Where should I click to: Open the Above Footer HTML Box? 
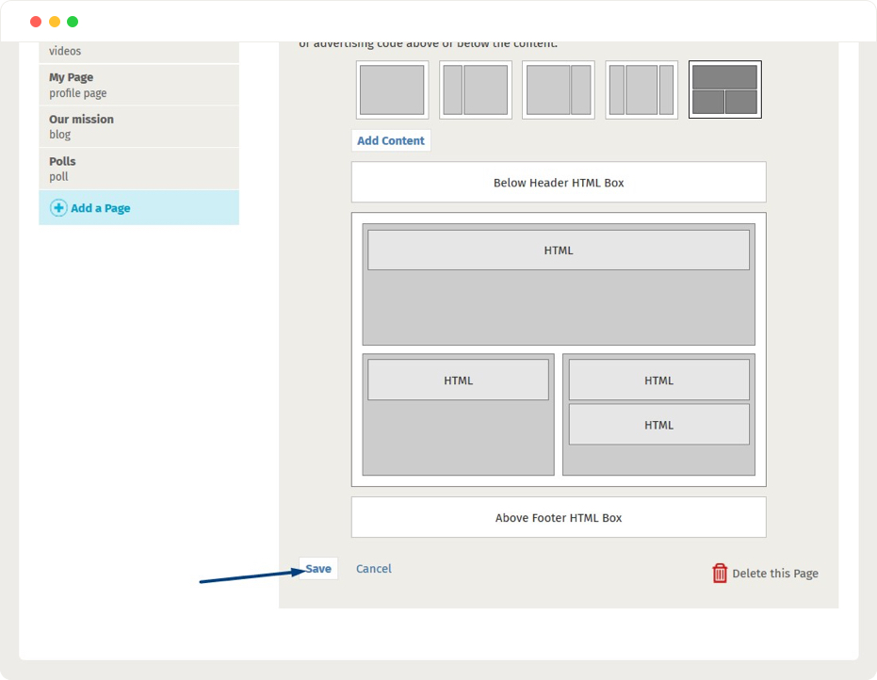click(x=559, y=517)
